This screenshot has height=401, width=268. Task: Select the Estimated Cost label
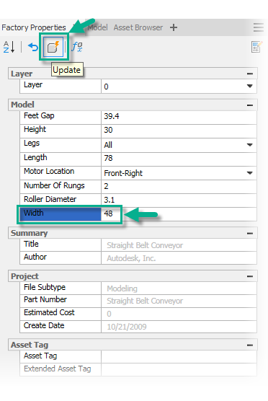coord(61,313)
